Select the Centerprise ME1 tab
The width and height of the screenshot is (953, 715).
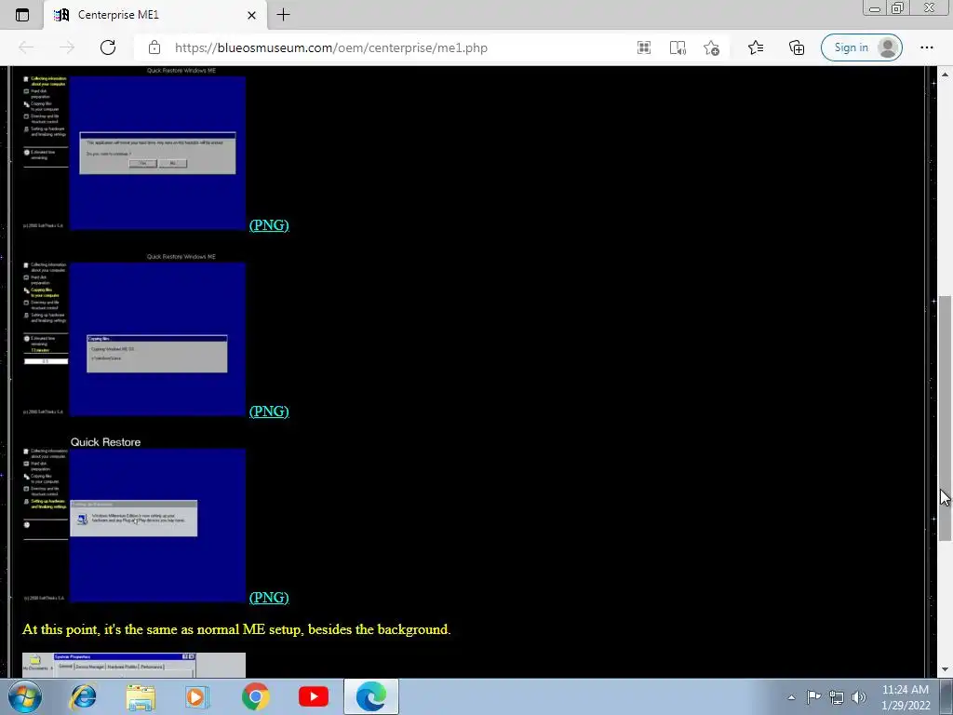point(154,15)
